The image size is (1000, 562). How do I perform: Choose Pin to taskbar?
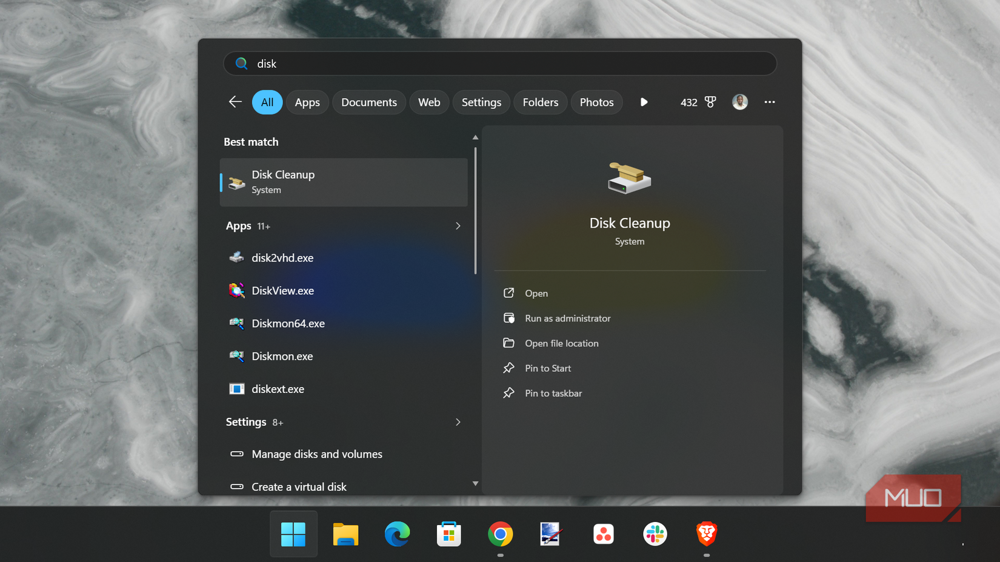553,393
